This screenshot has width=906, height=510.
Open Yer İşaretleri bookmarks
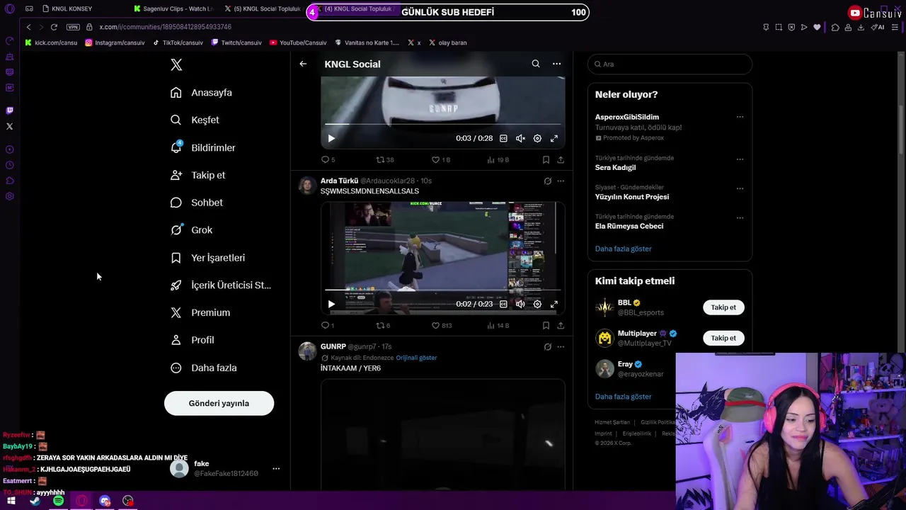(x=208, y=258)
